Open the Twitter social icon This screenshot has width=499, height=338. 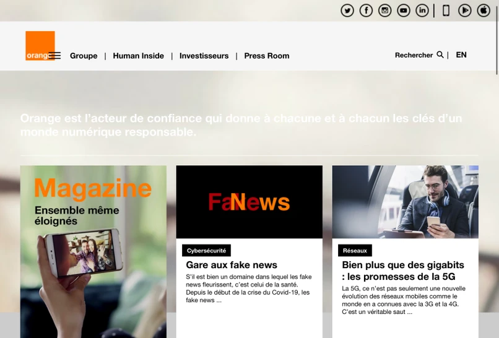347,11
